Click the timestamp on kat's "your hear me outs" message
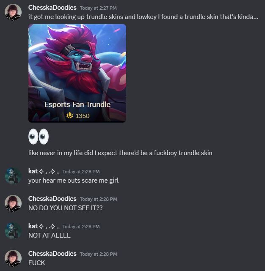 (x=81, y=172)
